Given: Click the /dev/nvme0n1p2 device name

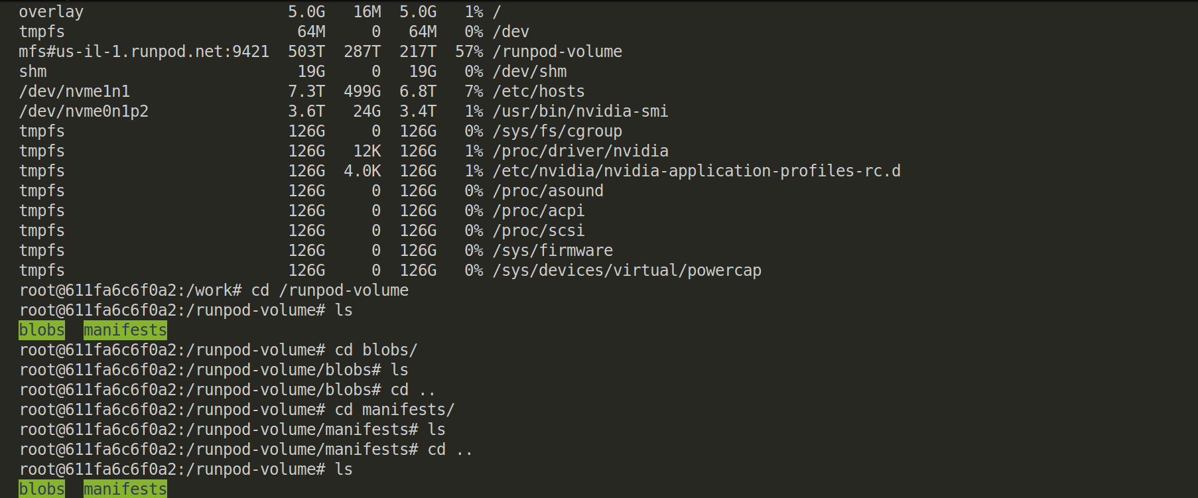Looking at the screenshot, I should pyautogui.click(x=84, y=111).
